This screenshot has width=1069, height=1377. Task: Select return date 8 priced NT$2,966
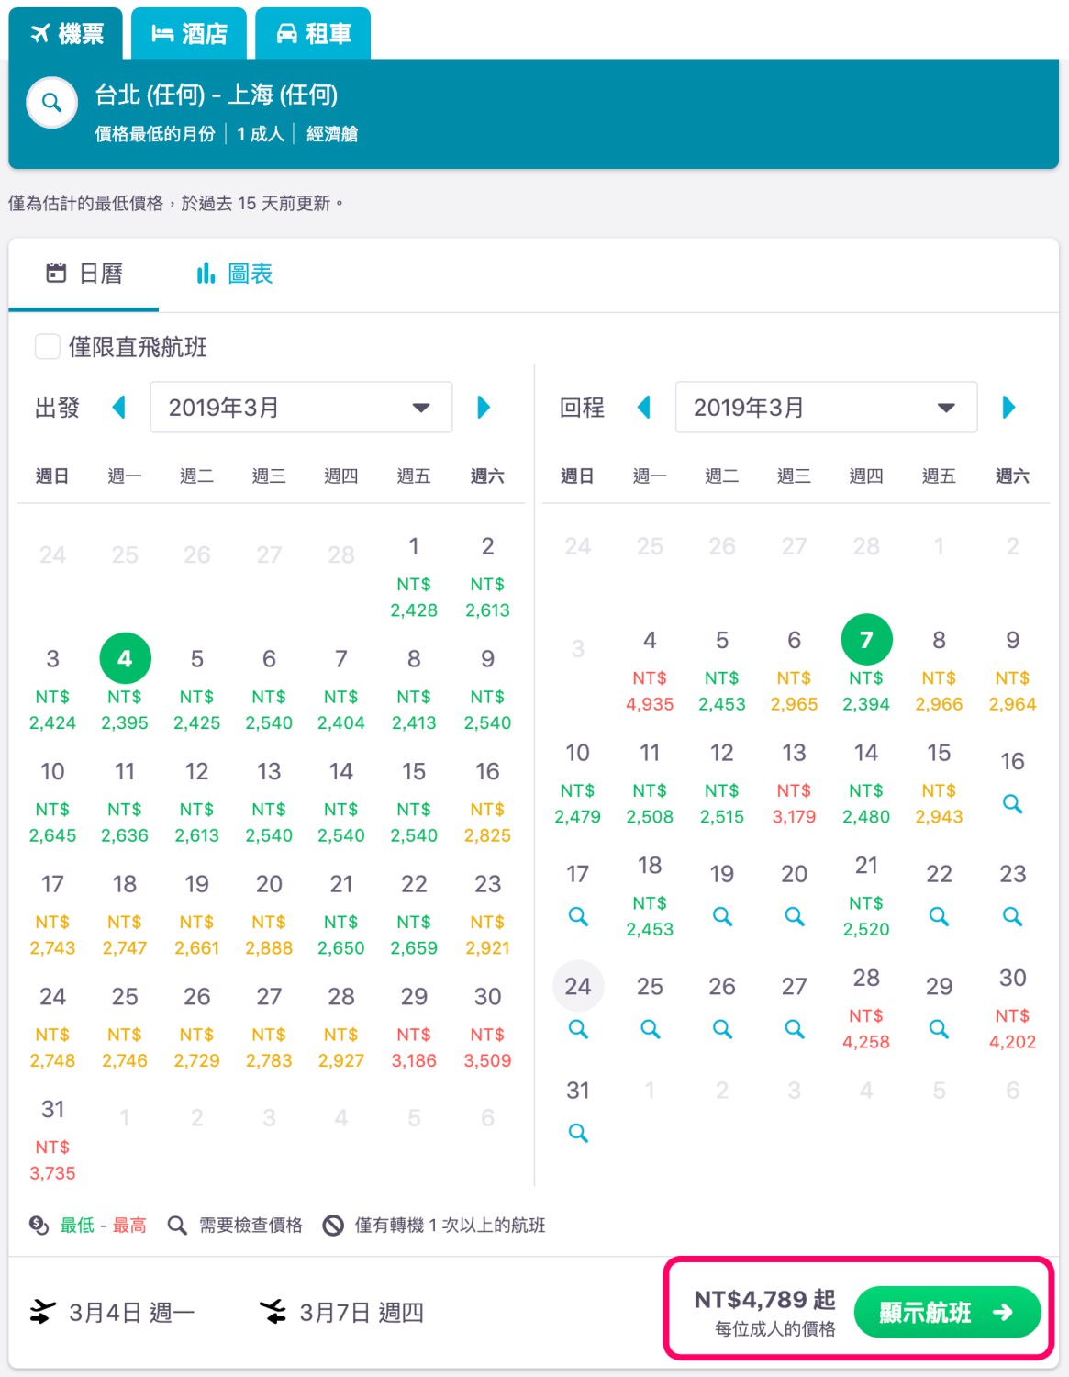tap(939, 671)
